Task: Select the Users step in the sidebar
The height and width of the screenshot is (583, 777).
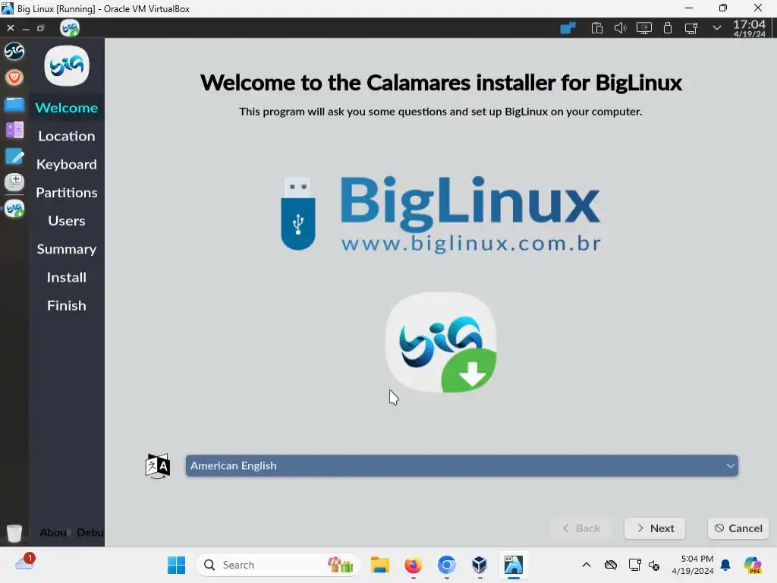Action: tap(67, 221)
